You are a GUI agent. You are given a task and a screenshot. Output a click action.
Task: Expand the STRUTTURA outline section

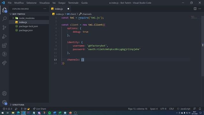pyautogui.click(x=11, y=105)
